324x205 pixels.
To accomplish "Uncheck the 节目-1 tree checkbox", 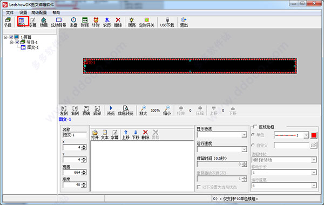I will click(17, 42).
